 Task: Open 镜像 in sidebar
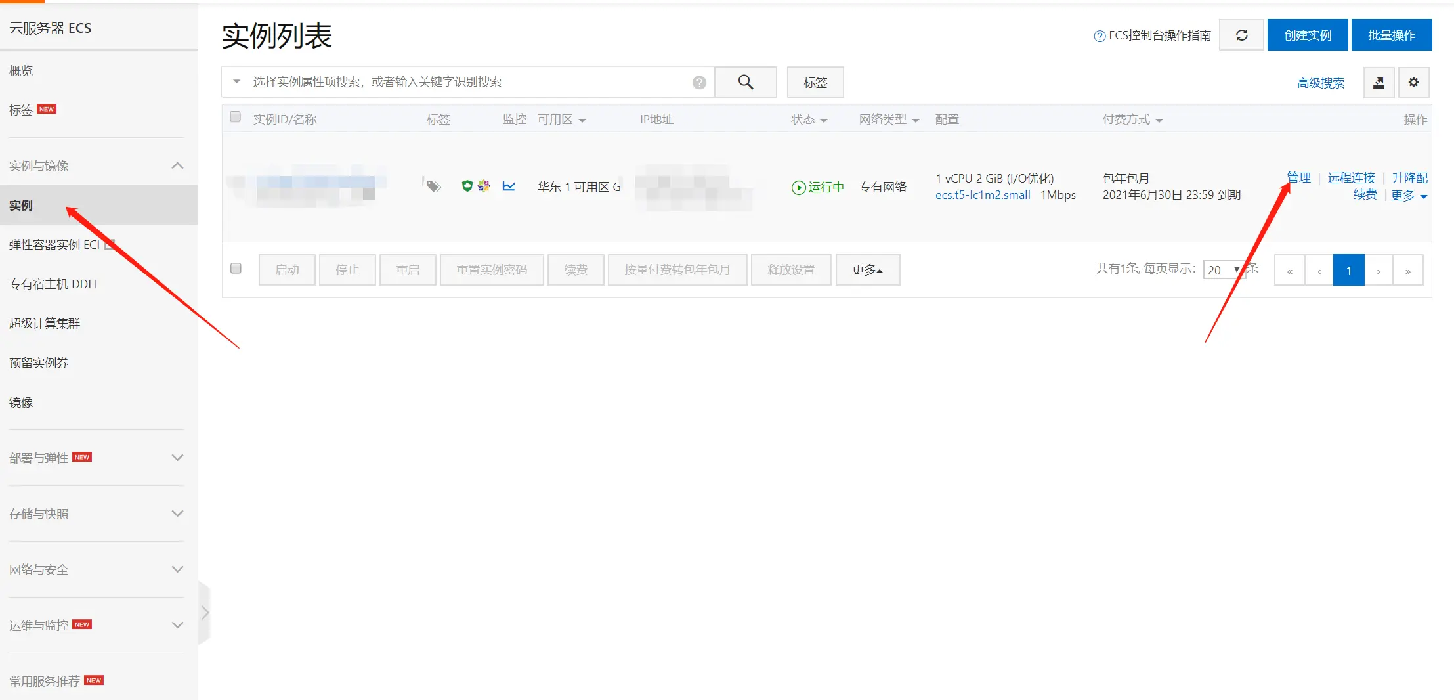point(21,402)
